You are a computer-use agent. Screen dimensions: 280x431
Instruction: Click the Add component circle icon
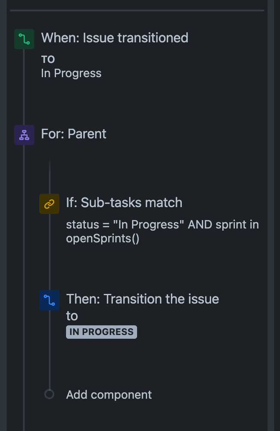[x=49, y=394]
